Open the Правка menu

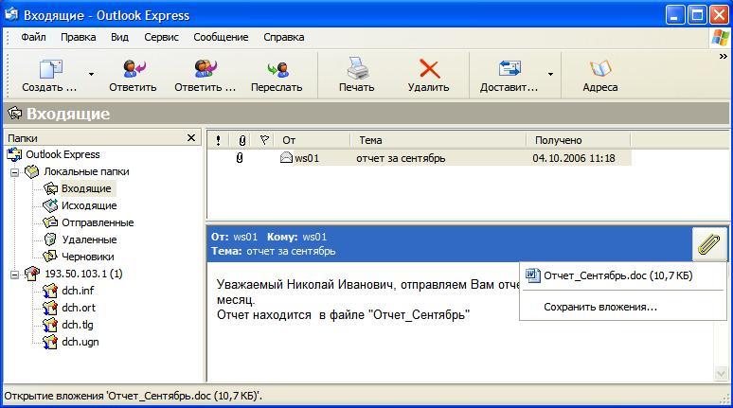(78, 37)
